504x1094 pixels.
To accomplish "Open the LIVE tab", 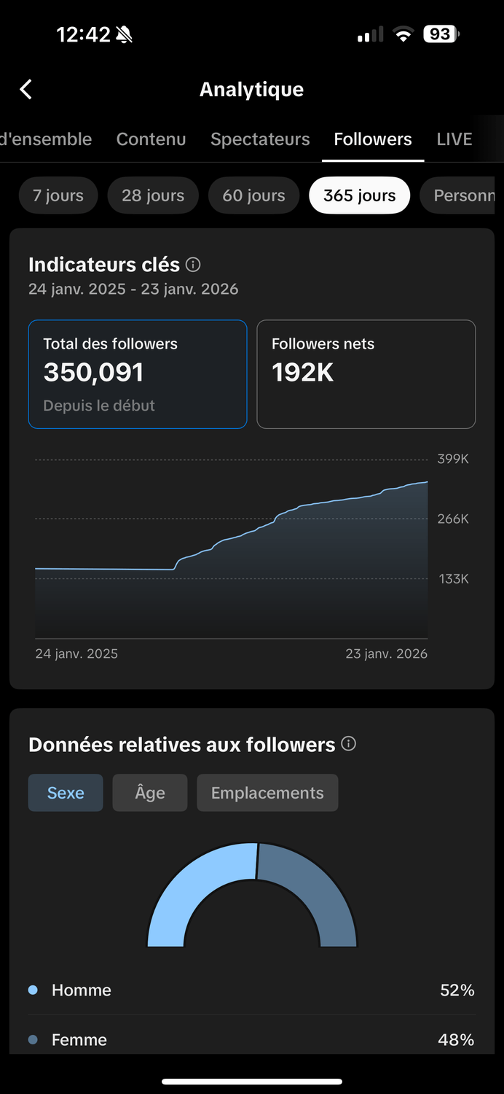I will (454, 139).
